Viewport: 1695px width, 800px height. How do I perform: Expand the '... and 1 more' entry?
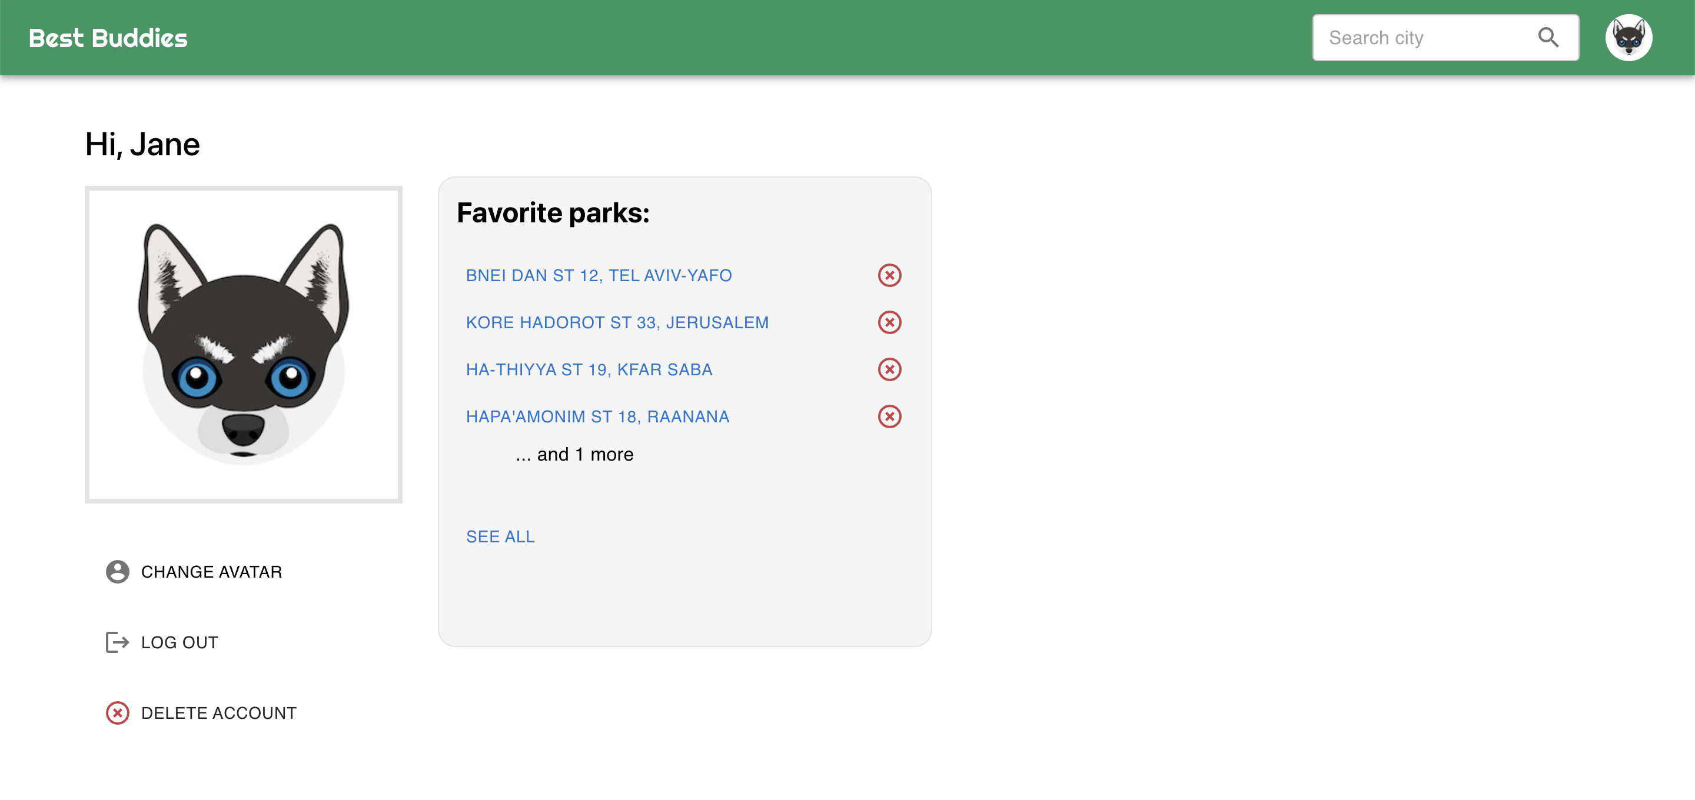(x=574, y=454)
